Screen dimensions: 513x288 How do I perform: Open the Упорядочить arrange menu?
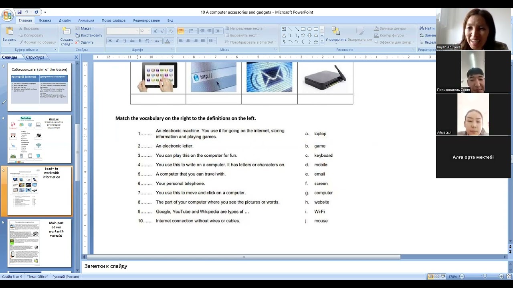pyautogui.click(x=336, y=34)
